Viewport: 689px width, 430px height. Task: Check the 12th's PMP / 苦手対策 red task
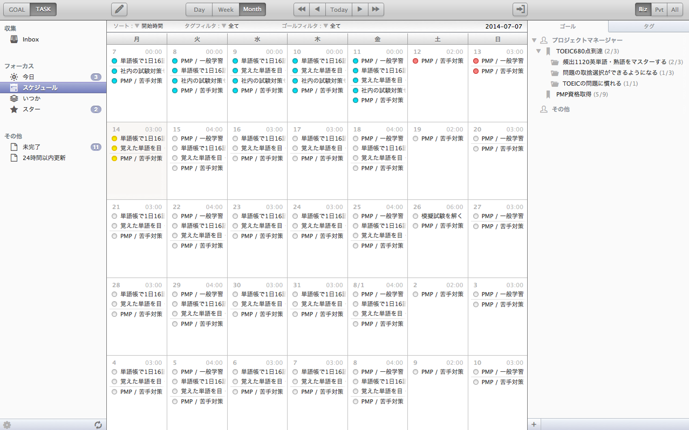(415, 61)
